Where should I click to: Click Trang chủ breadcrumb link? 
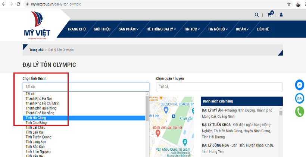pos(36,50)
